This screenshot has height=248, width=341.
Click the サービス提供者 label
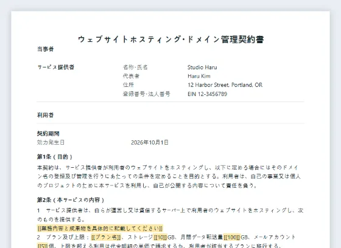click(x=55, y=67)
